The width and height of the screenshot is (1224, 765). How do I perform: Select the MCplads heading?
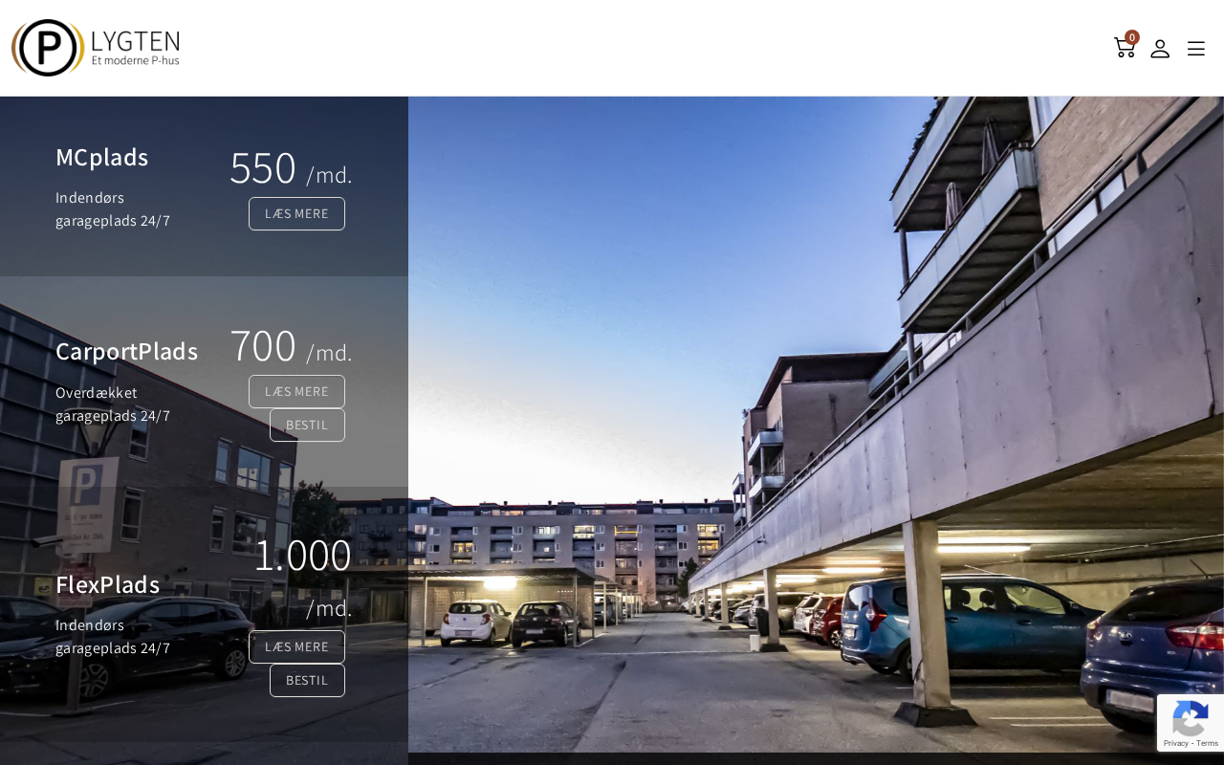(102, 157)
